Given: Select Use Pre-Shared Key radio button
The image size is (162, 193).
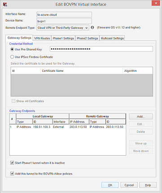Looking at the screenshot, I should click(x=12, y=49).
